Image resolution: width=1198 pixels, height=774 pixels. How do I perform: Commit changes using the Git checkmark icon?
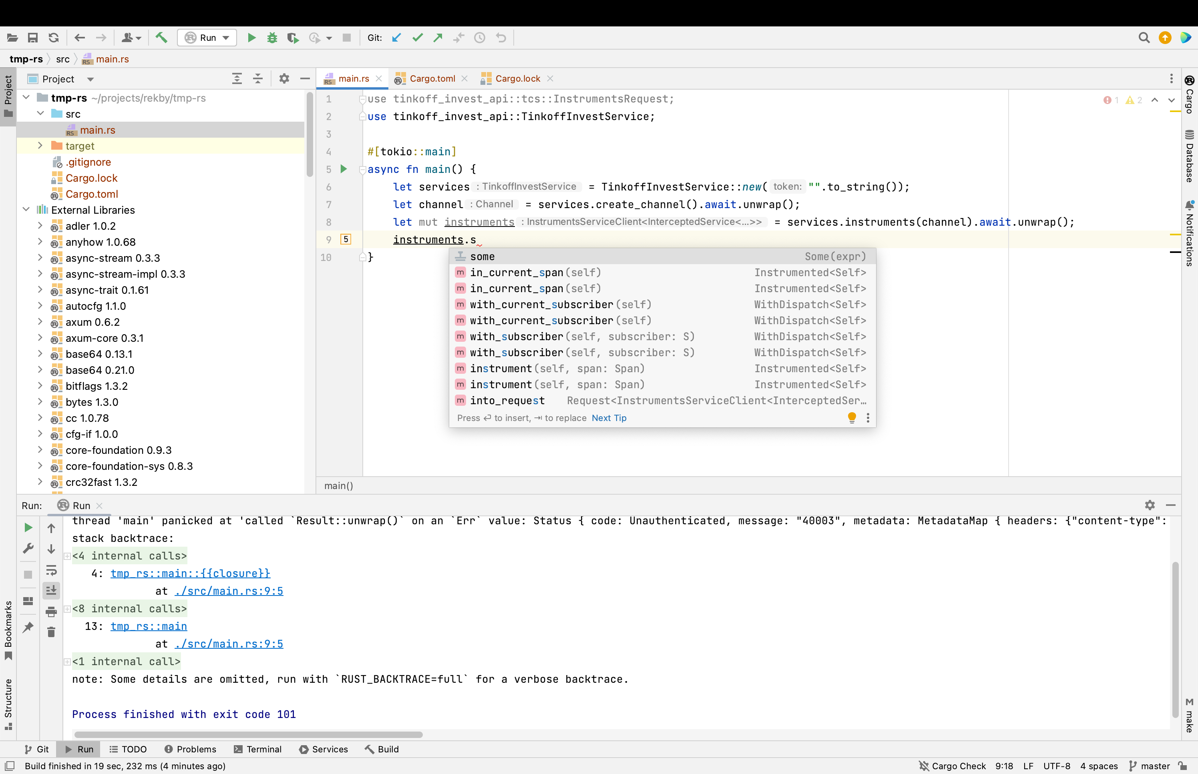pos(417,38)
